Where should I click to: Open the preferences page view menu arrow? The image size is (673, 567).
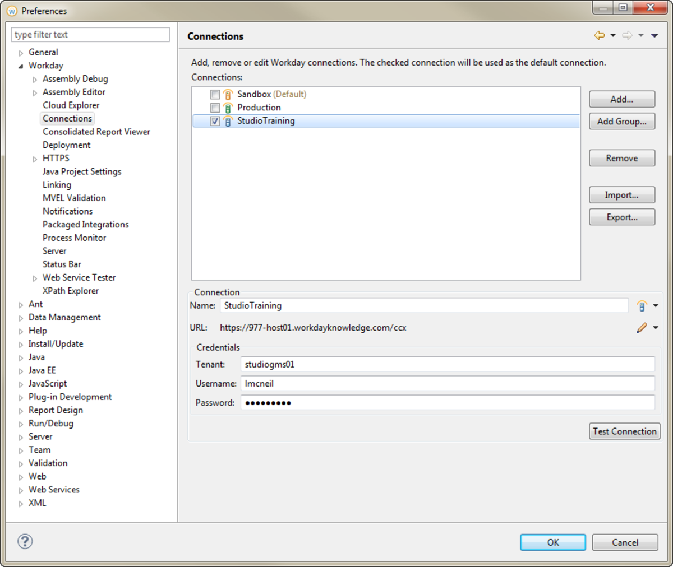654,35
